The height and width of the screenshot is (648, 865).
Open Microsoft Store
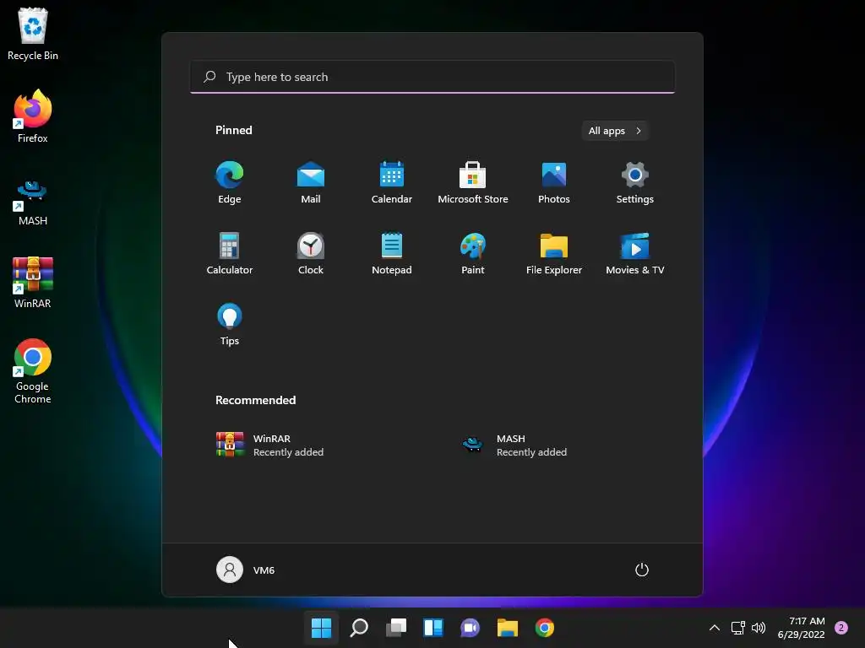(473, 182)
